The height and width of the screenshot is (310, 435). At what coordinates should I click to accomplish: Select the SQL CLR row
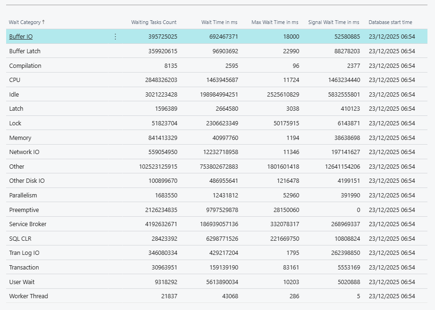pyautogui.click(x=20, y=239)
